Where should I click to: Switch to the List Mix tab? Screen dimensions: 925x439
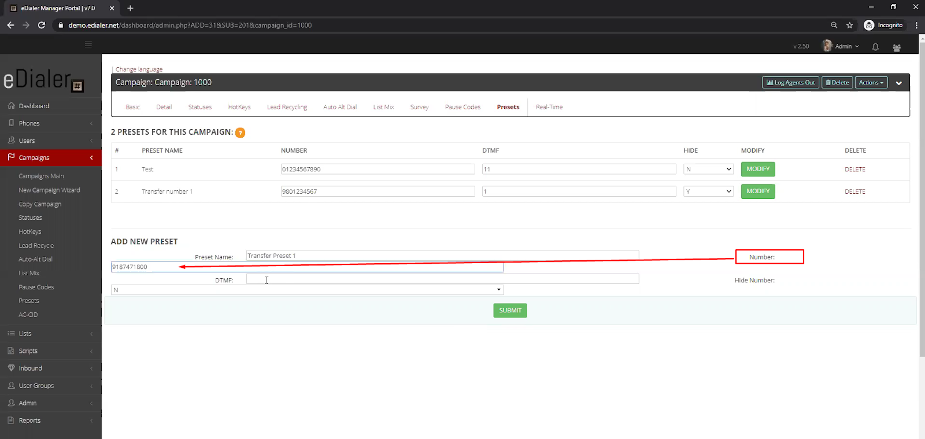383,107
